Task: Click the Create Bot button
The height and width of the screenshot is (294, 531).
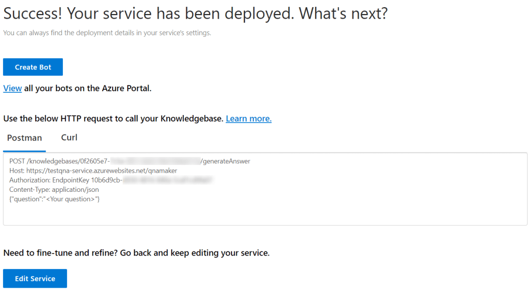Action: coord(33,67)
